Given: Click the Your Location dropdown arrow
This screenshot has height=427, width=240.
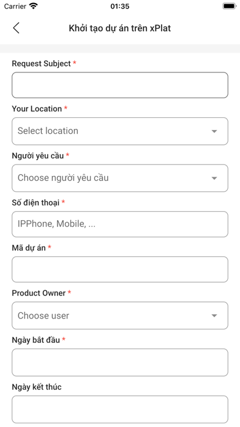Looking at the screenshot, I should (214, 131).
